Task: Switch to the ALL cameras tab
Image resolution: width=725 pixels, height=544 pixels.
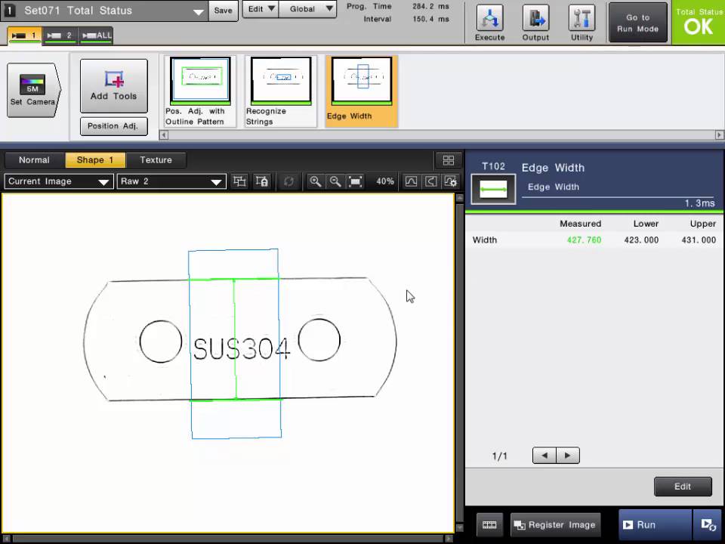Action: [96, 36]
